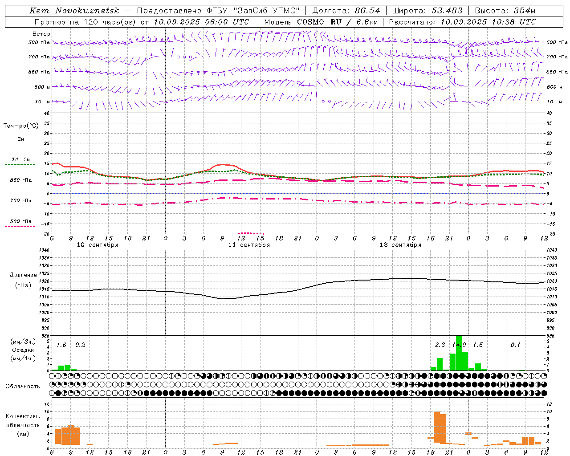The width and height of the screenshot is (570, 456).
Task: Select the 'Долгота: 86.54' header value
Action: point(346,11)
